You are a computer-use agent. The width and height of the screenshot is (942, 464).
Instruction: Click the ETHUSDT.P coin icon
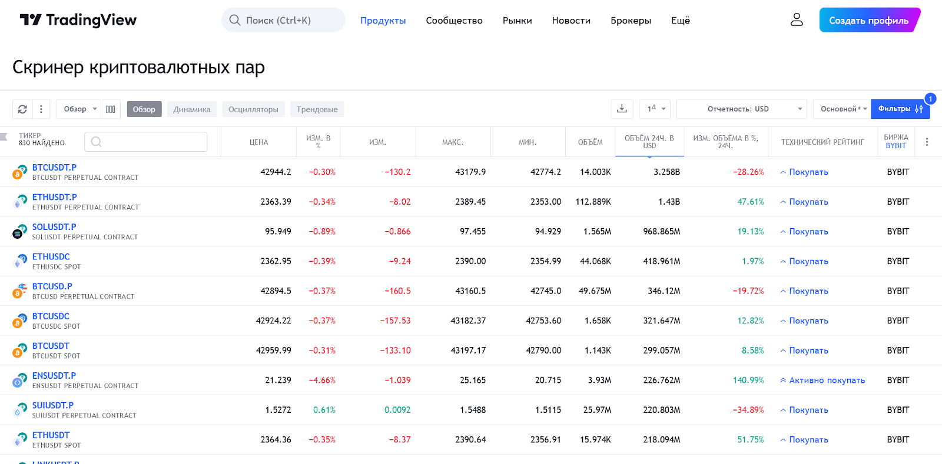pos(19,202)
